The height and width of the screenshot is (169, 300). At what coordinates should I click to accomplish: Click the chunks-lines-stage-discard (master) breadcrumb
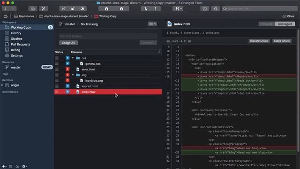click(64, 16)
